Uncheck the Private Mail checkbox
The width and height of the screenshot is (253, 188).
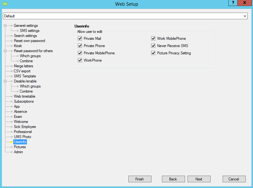80,39
